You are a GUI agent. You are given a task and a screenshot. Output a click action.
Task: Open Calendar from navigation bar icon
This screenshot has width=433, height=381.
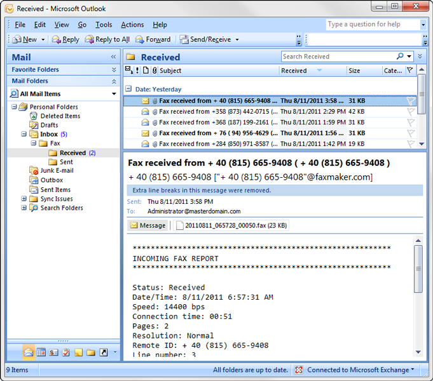pyautogui.click(x=41, y=352)
